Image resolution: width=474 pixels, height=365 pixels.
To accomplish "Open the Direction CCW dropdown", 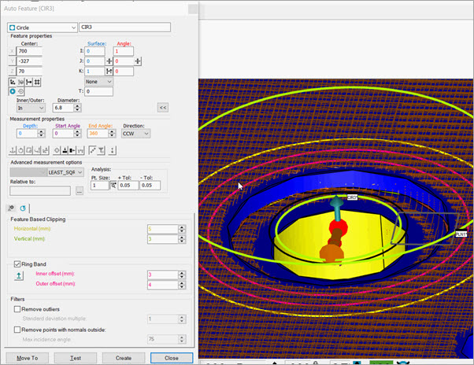I will pos(137,134).
